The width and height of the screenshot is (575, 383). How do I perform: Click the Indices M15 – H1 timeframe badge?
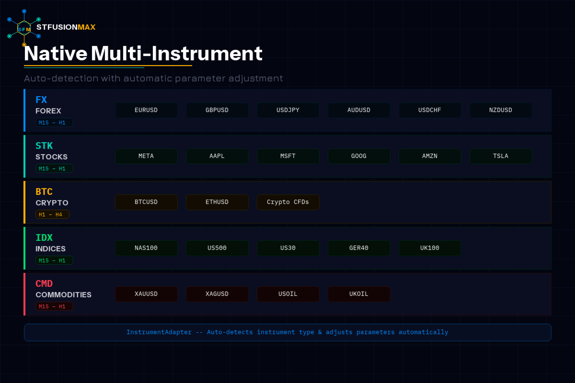click(54, 260)
